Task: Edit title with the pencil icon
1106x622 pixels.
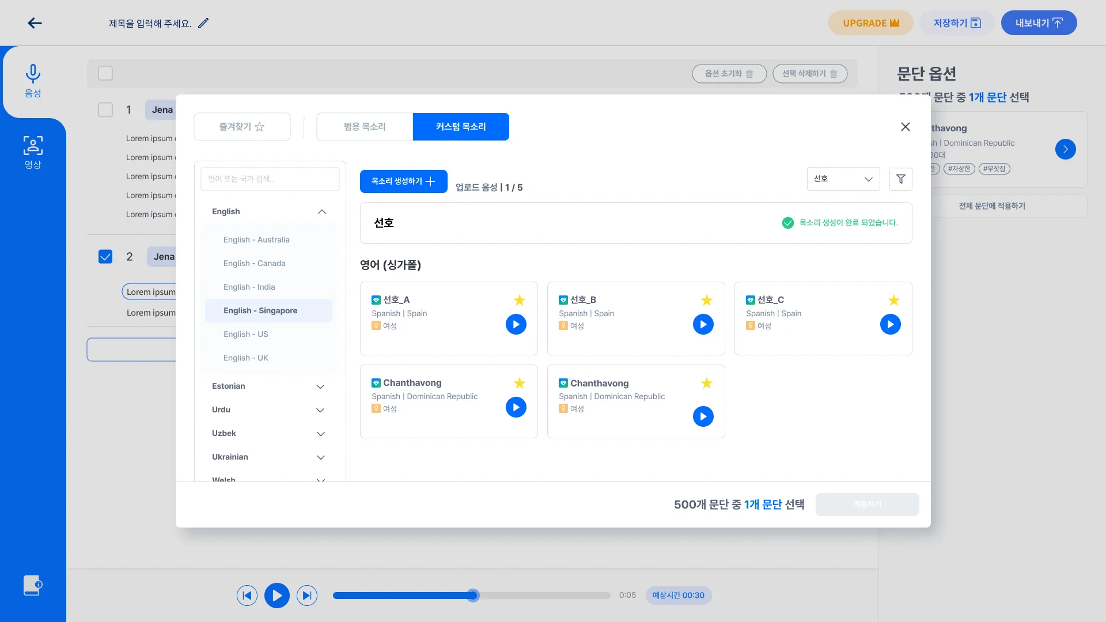Action: 203,23
